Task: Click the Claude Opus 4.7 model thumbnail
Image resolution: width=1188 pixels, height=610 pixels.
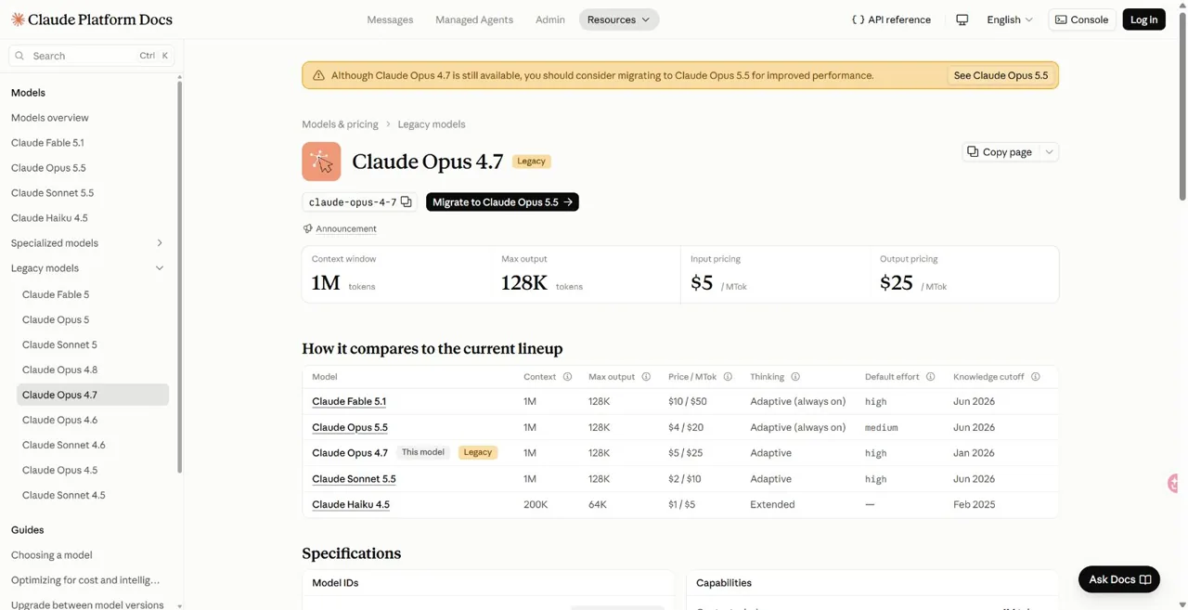Action: click(321, 162)
